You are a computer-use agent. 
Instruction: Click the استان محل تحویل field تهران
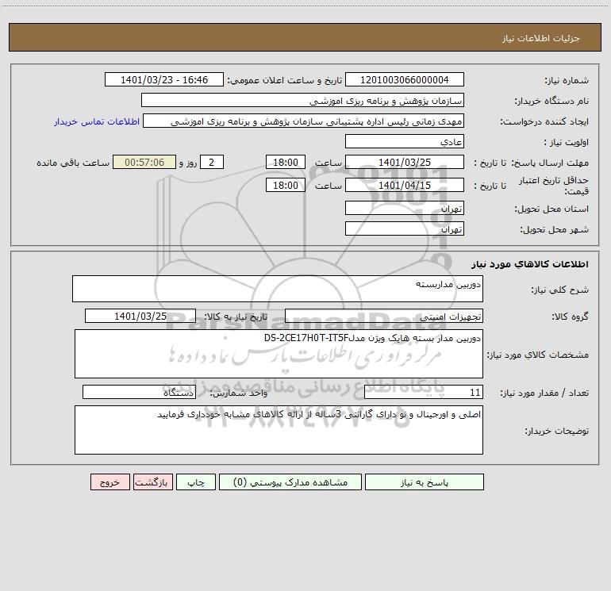(405, 208)
